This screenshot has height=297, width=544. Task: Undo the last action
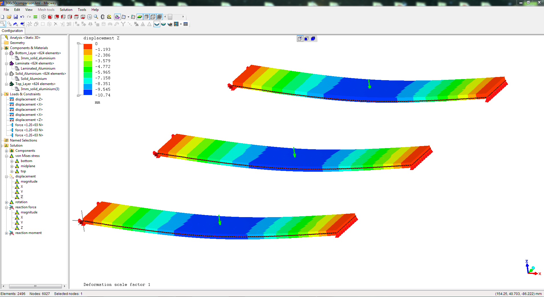point(22,17)
